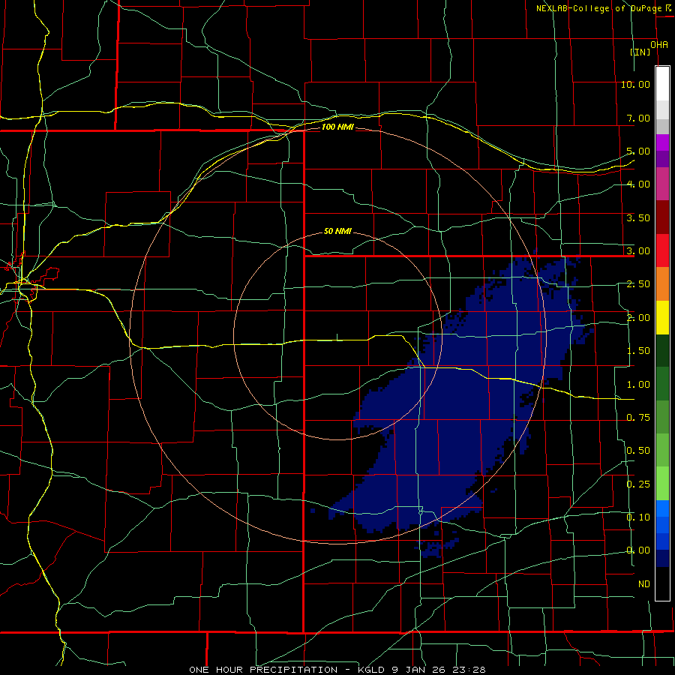Click the 0.00 scale value

[638, 550]
